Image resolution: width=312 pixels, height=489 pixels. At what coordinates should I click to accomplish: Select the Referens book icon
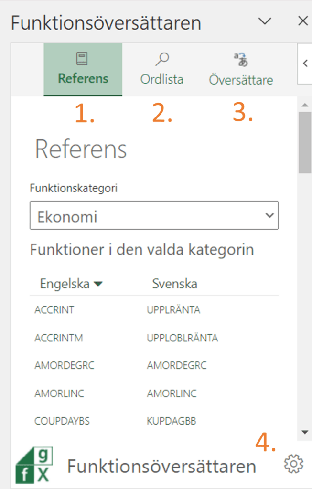tap(83, 57)
